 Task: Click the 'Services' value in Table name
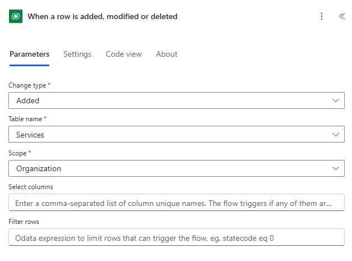point(30,135)
